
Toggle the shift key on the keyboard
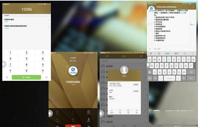(150, 72)
